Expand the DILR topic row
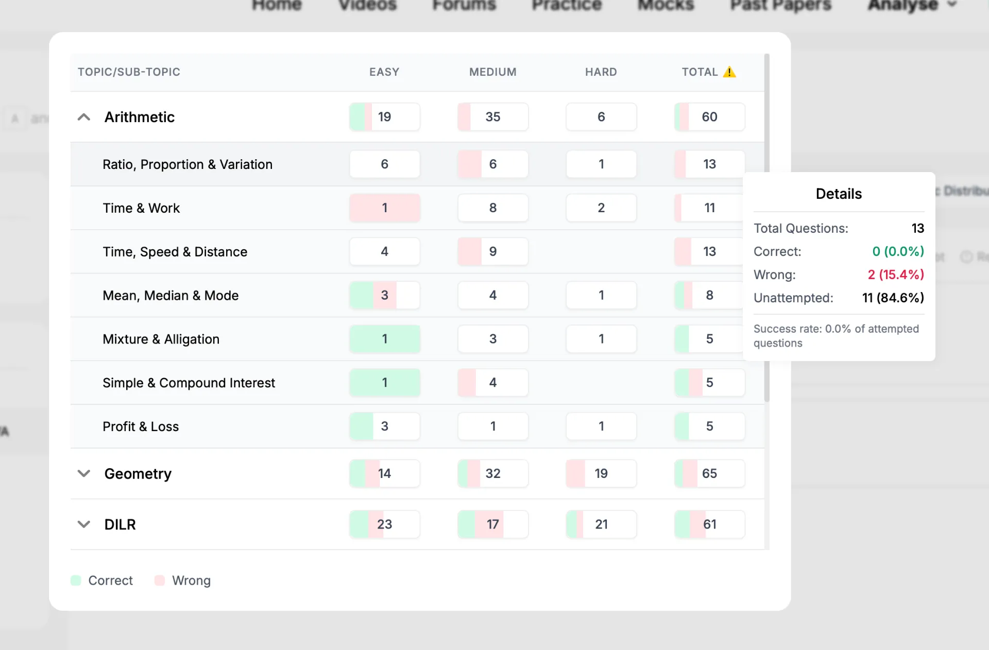The image size is (989, 650). (x=84, y=524)
